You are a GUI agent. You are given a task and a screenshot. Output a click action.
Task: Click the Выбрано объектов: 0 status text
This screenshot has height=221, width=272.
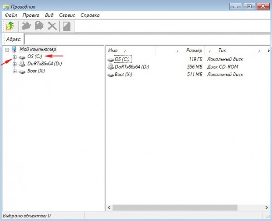tap(27, 216)
